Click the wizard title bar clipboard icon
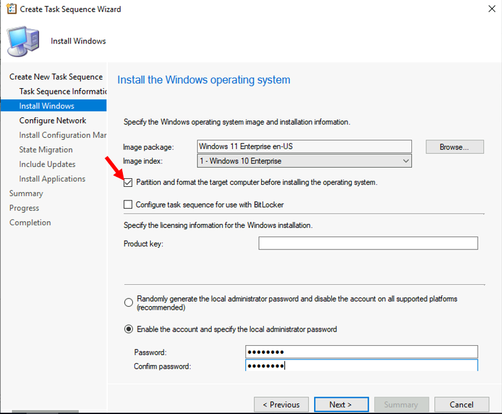This screenshot has height=414, width=502. pyautogui.click(x=12, y=9)
